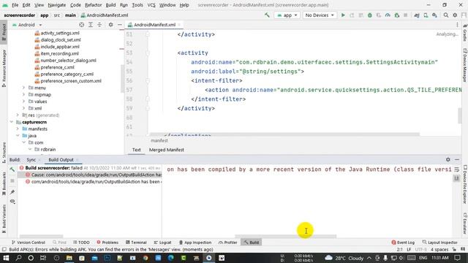Expand the menu folder
This screenshot has height=263, width=468.
[23, 88]
